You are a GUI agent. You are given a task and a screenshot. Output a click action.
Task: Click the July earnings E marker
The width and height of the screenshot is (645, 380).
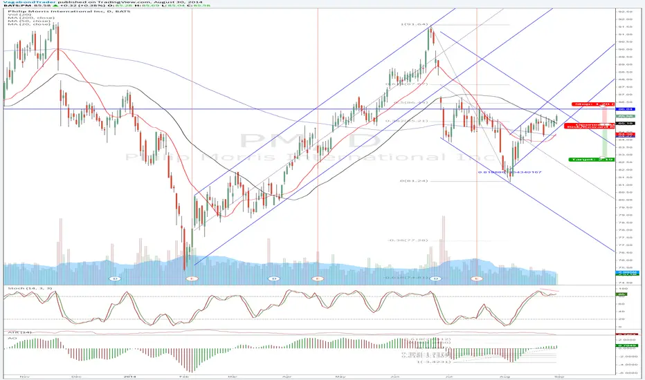coord(476,278)
